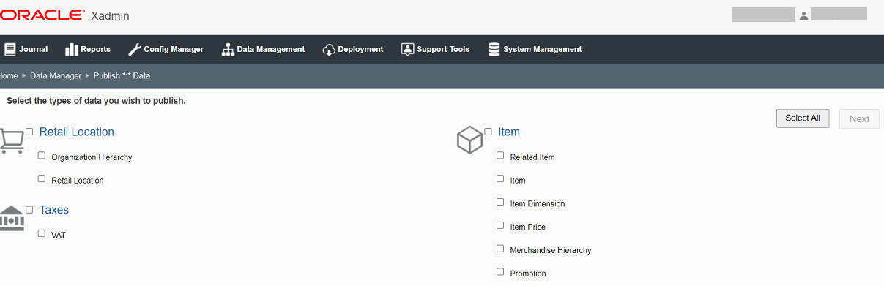Viewport: 884px width, 286px height.
Task: Click the Related Item label
Action: tap(532, 157)
